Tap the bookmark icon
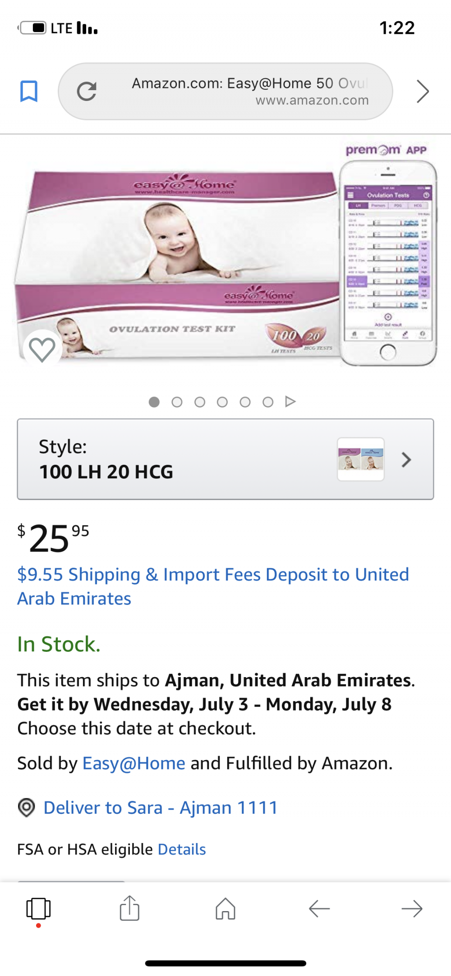Screen dimensions: 451x976 pyautogui.click(x=29, y=92)
